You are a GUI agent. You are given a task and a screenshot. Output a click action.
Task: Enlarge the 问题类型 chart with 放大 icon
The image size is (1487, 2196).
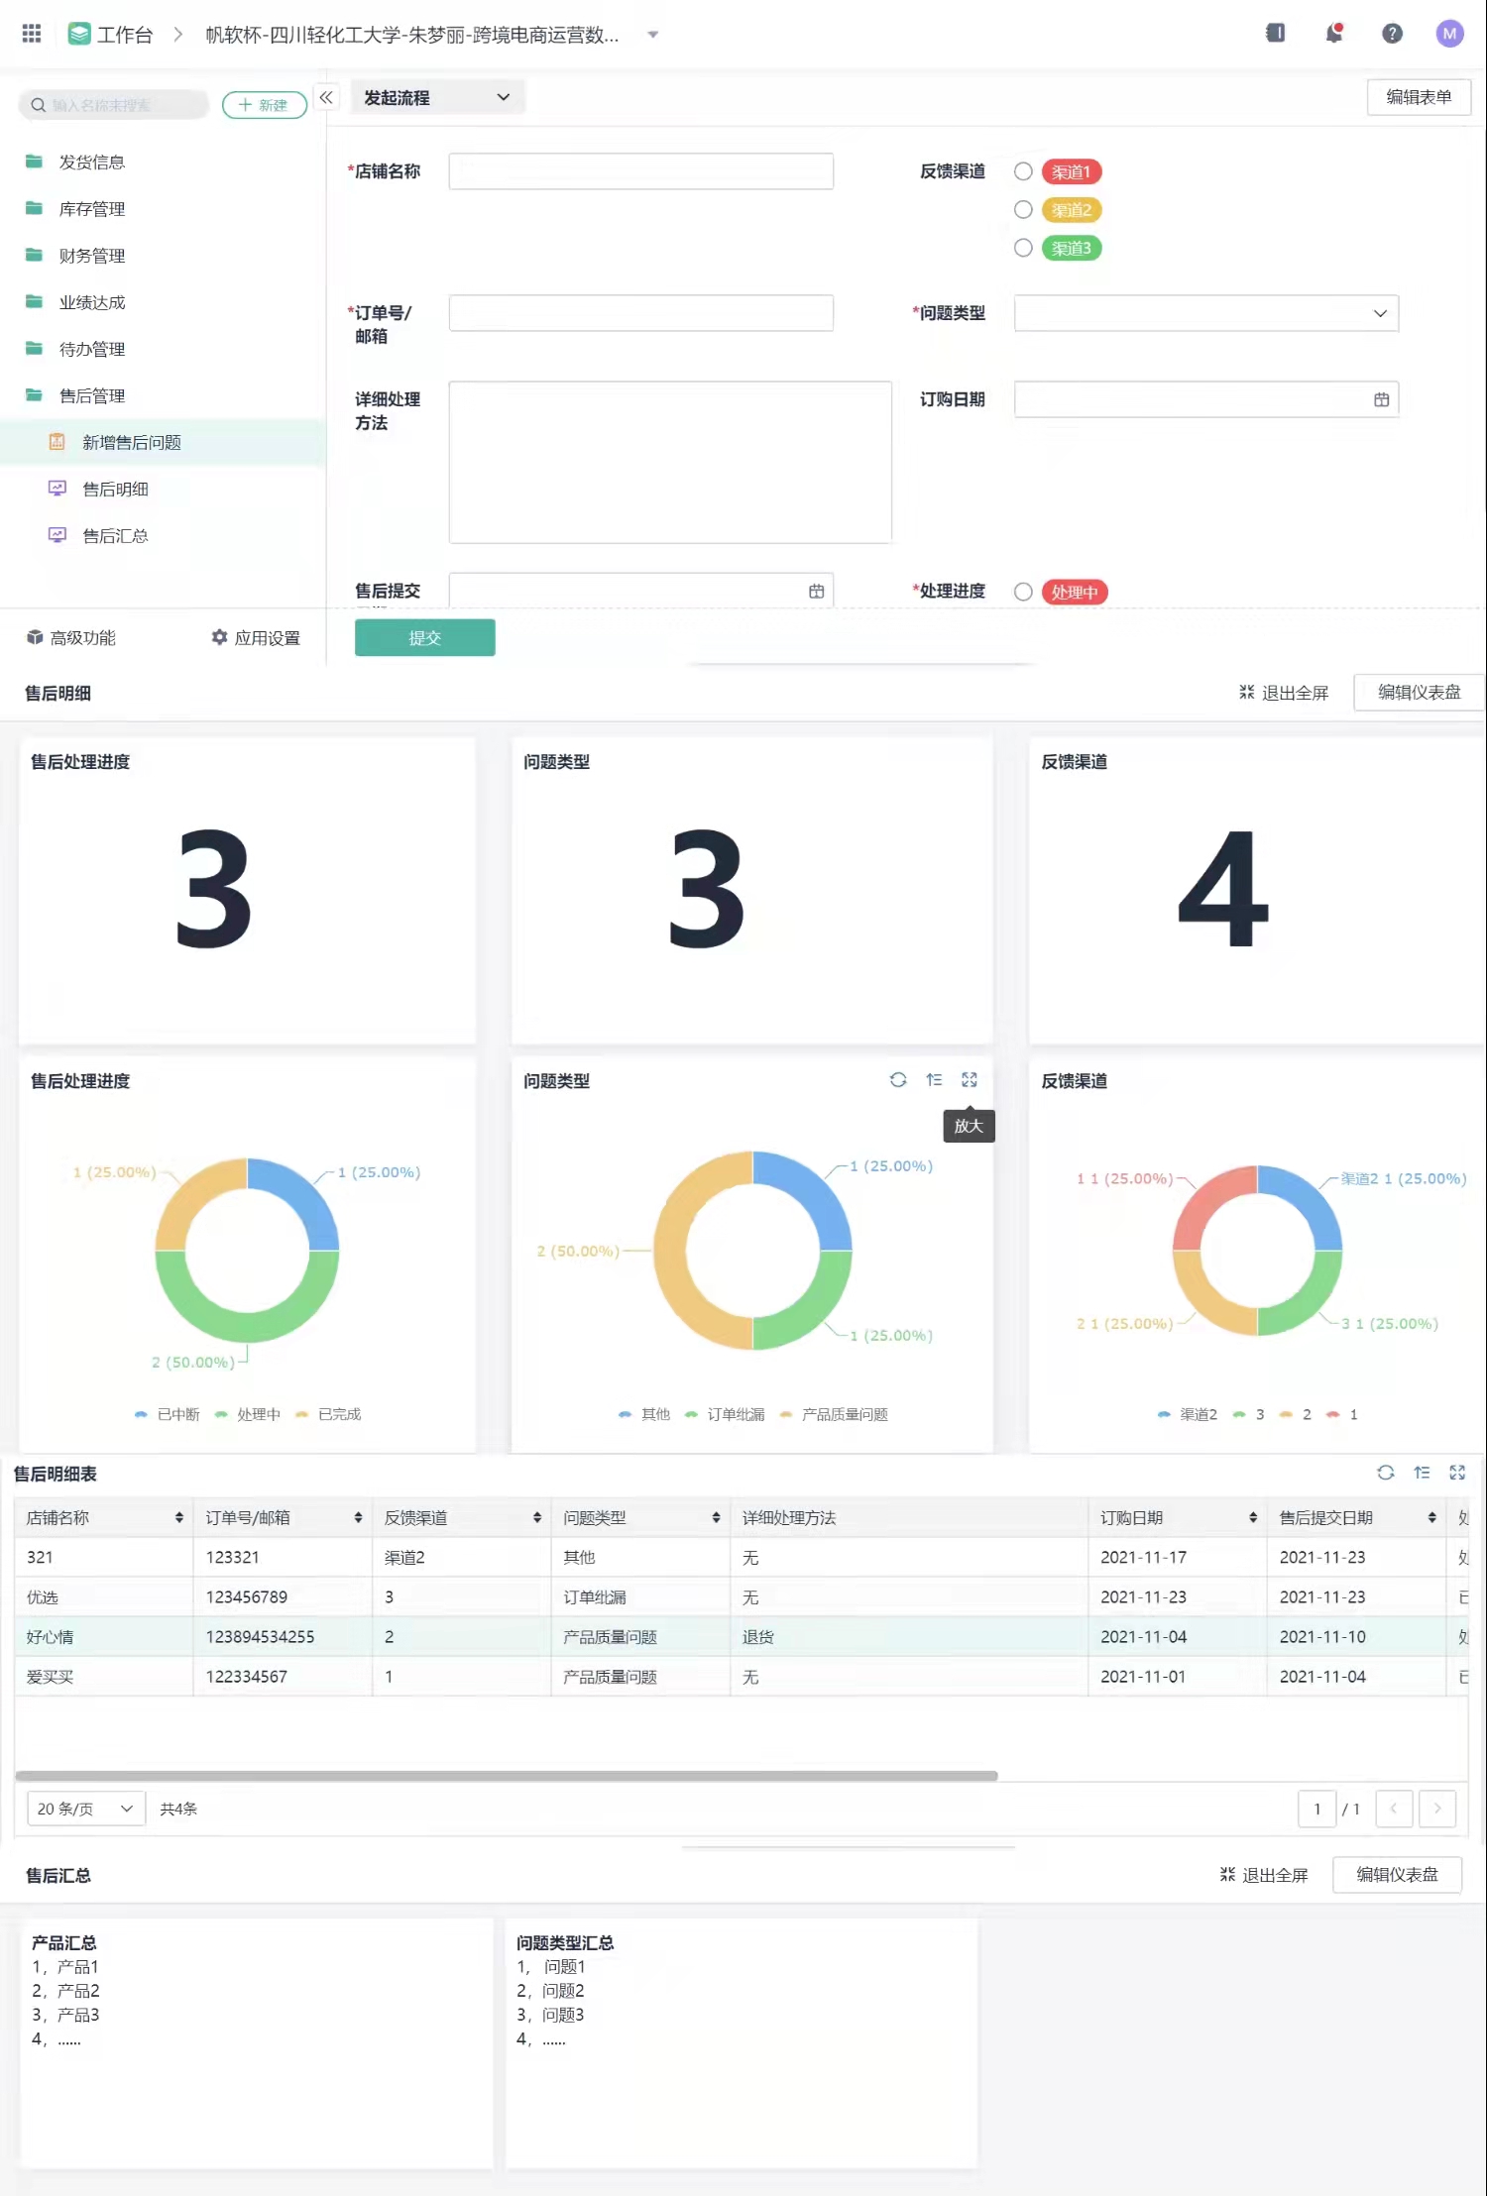970,1080
